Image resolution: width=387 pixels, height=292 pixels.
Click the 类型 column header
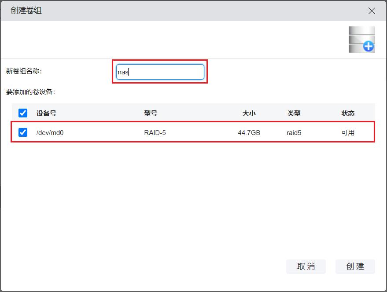click(294, 113)
